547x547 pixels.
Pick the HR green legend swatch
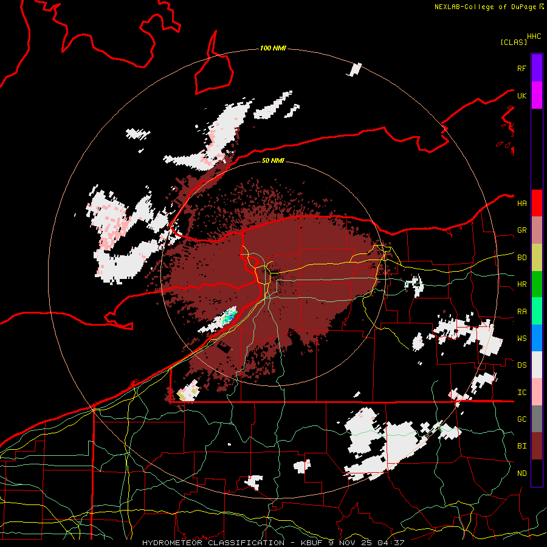(x=537, y=284)
